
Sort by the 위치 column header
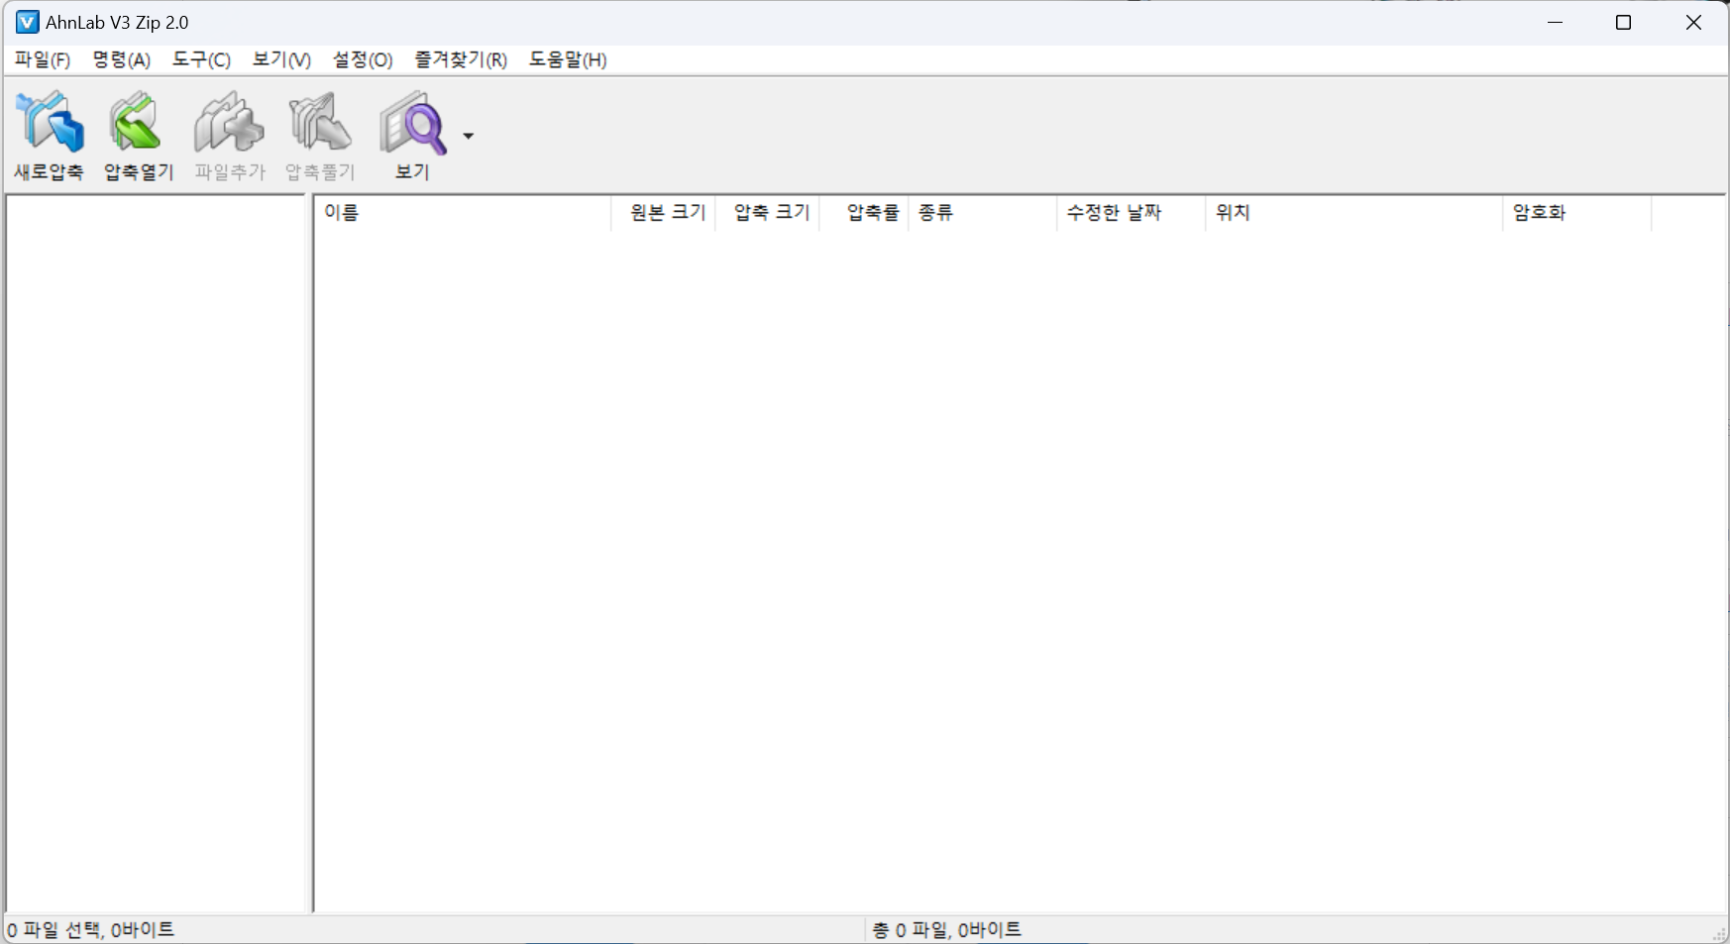click(1354, 213)
